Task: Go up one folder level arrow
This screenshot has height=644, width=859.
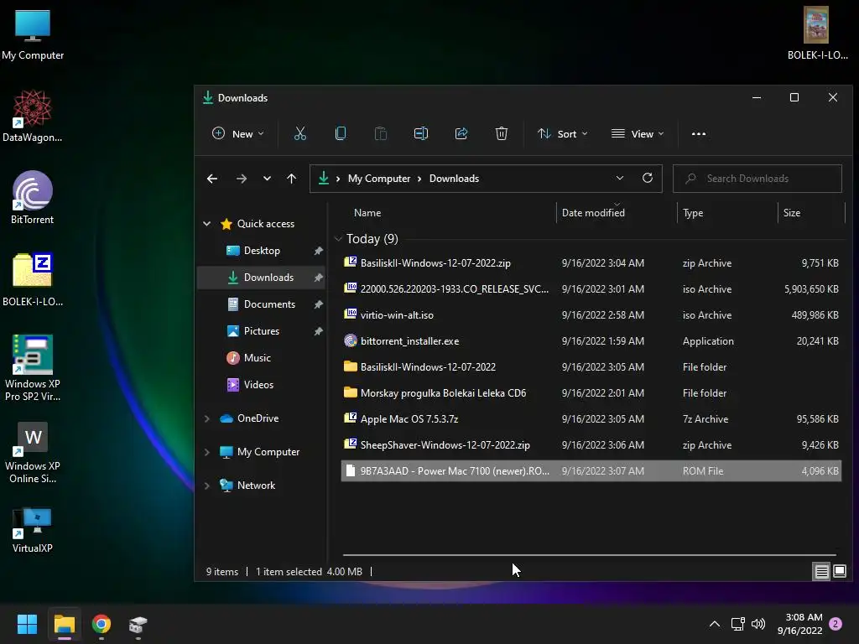Action: click(x=291, y=179)
